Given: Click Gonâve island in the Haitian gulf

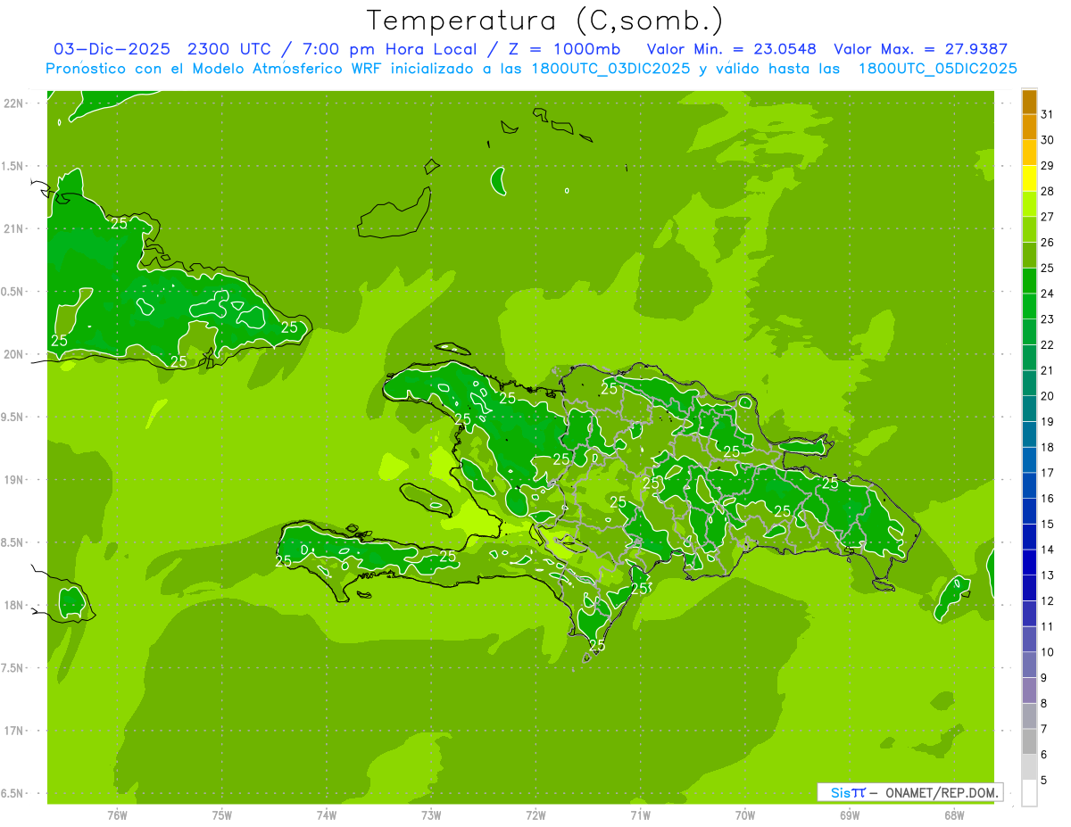Looking at the screenshot, I should [x=426, y=496].
